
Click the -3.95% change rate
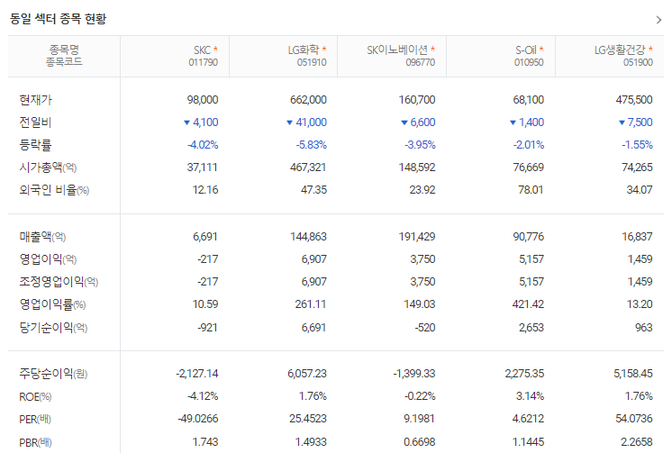coord(420,145)
